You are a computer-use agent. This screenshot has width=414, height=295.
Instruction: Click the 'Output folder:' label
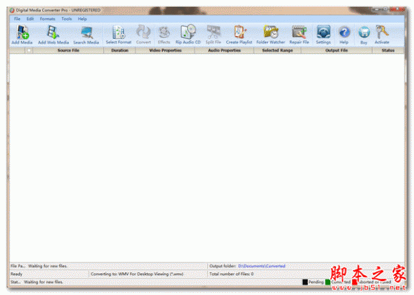click(223, 266)
